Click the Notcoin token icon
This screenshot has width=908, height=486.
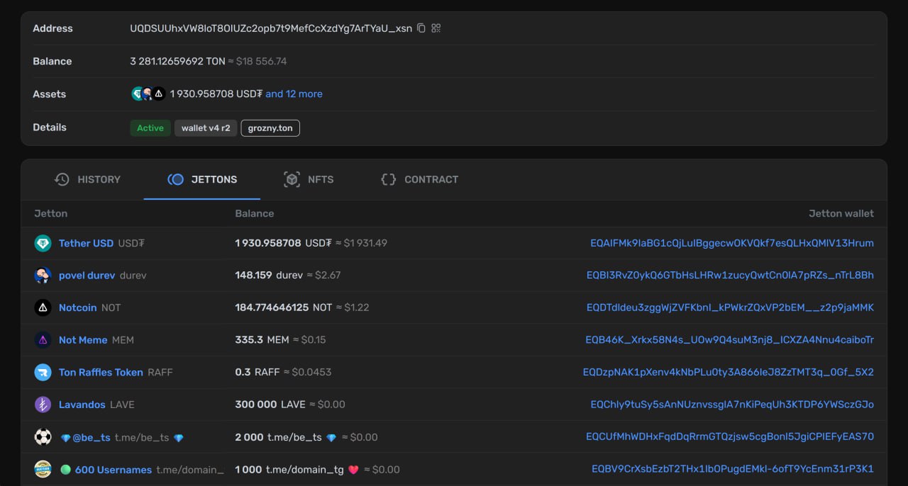click(x=43, y=307)
